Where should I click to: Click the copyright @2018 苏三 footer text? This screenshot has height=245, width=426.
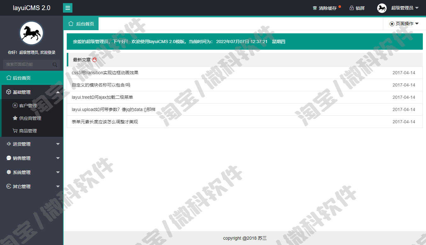pos(245,238)
